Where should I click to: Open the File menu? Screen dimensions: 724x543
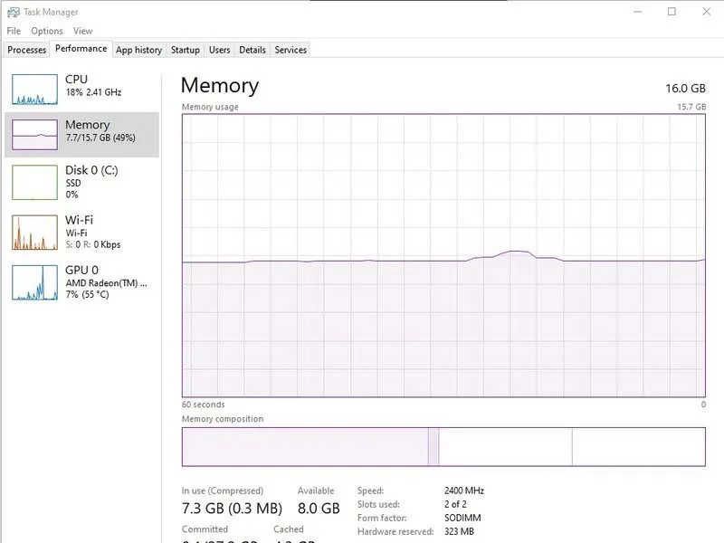(14, 31)
